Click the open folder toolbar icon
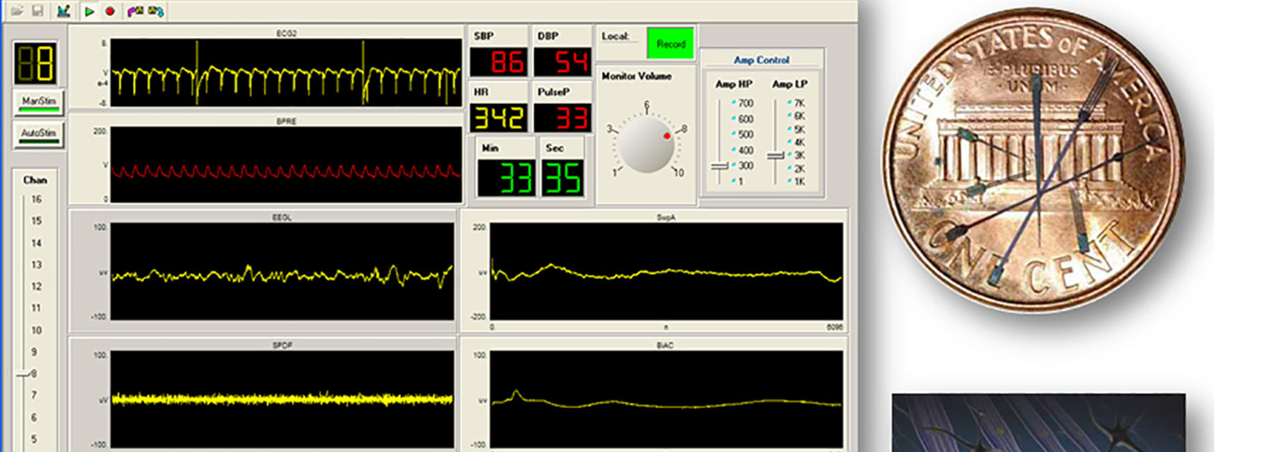This screenshot has height=452, width=1265. point(17,11)
